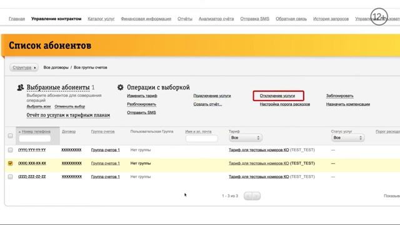The width and height of the screenshot is (400, 225).
Task: Sort by Номер телефона column
Action: pyautogui.click(x=36, y=132)
